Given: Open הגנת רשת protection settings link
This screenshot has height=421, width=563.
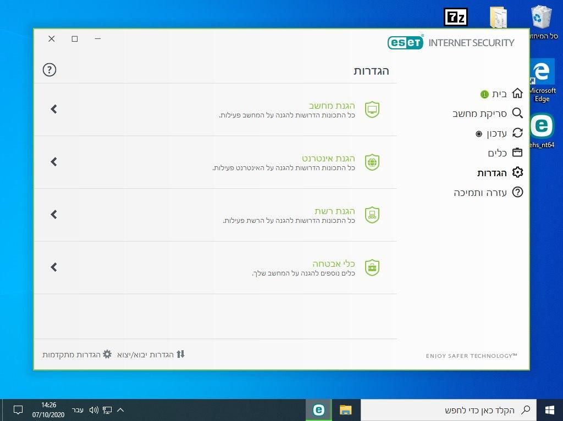Looking at the screenshot, I should (335, 211).
